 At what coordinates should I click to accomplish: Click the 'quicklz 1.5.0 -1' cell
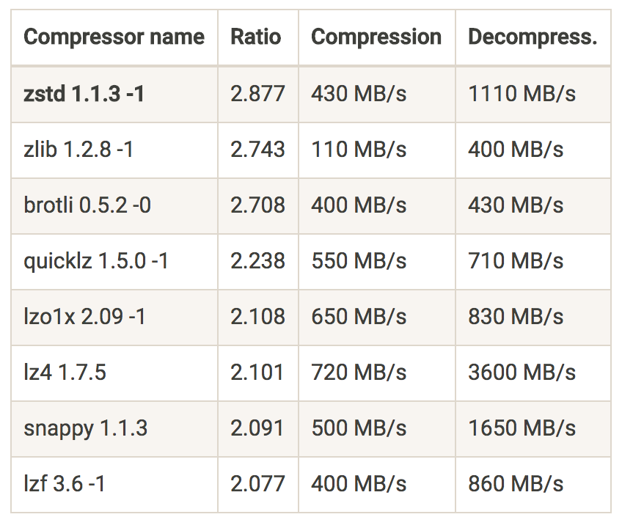click(x=96, y=260)
